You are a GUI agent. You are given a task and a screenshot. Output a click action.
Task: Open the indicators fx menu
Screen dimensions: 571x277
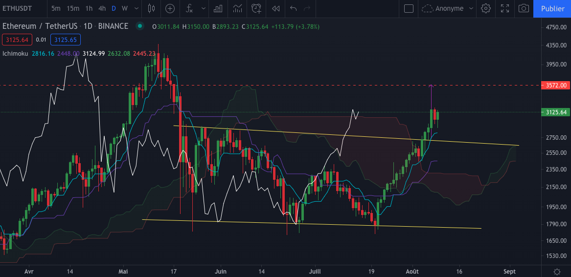[188, 8]
